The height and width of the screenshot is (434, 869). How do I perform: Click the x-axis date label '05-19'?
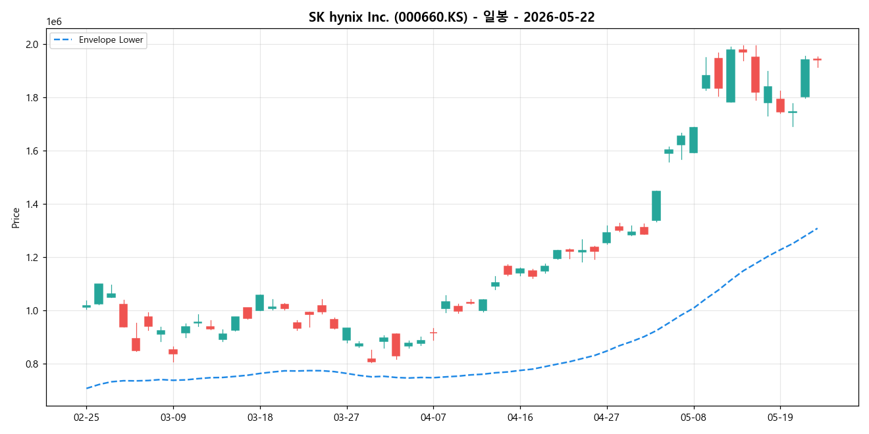click(780, 417)
